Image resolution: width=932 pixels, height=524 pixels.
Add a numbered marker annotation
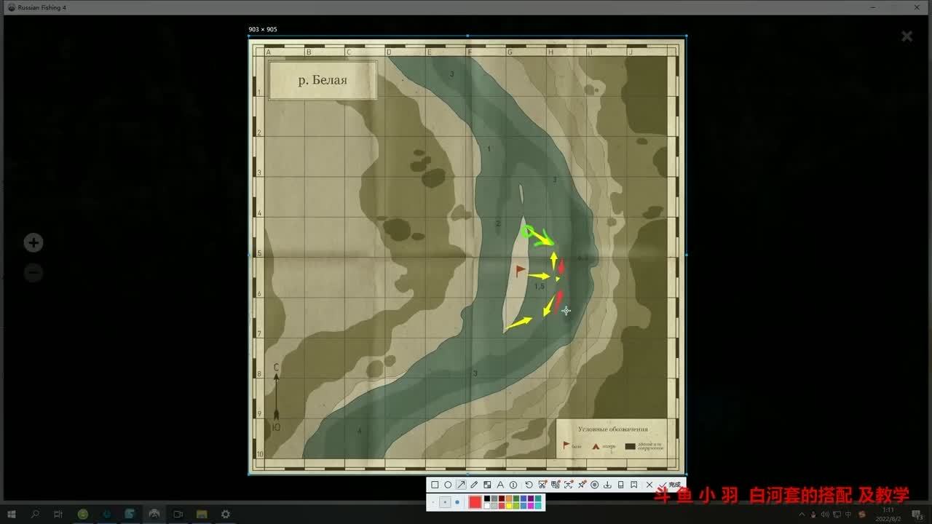(513, 485)
